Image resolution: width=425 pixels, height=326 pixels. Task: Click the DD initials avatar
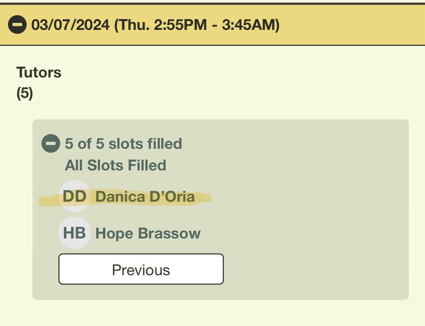tap(74, 196)
